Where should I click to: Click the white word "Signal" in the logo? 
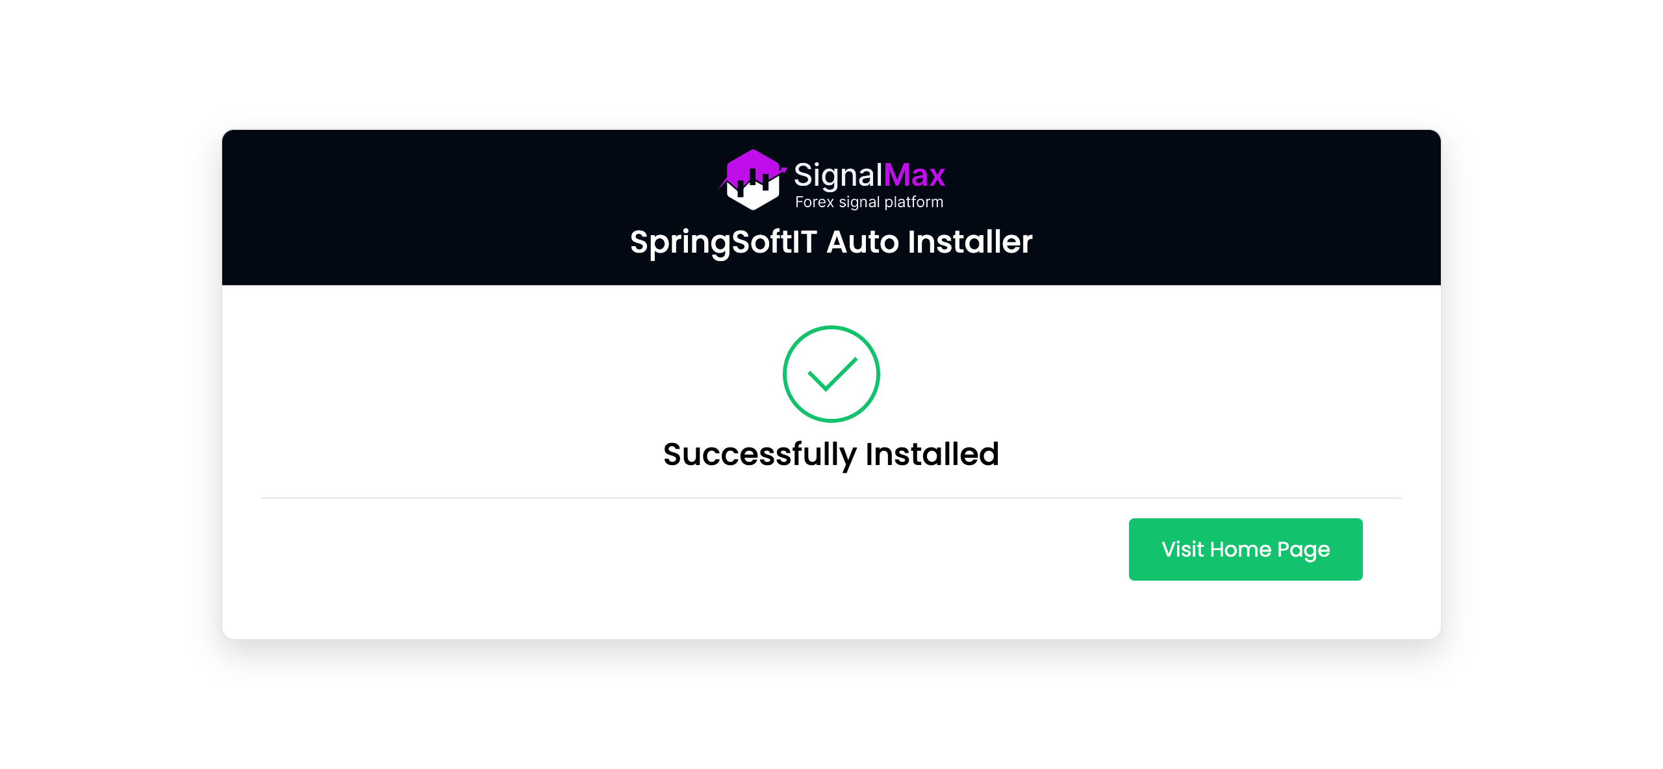pos(838,175)
